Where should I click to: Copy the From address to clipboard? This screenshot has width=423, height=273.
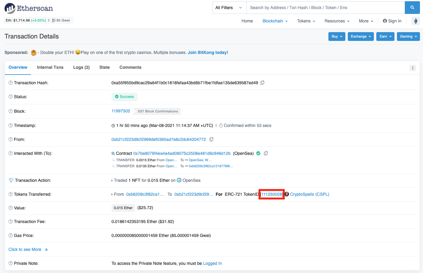click(212, 139)
